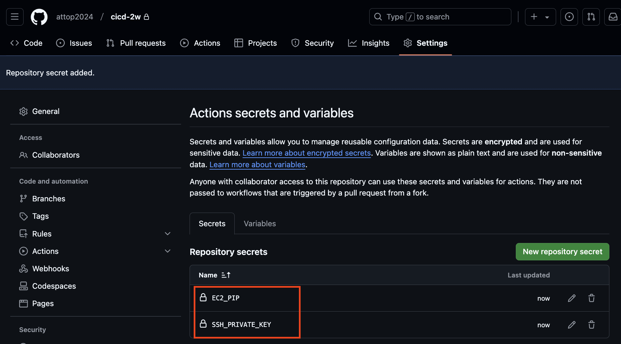Edit the SSH_PRIVATE_KEY secret with pencil icon
This screenshot has width=621, height=344.
click(571, 325)
